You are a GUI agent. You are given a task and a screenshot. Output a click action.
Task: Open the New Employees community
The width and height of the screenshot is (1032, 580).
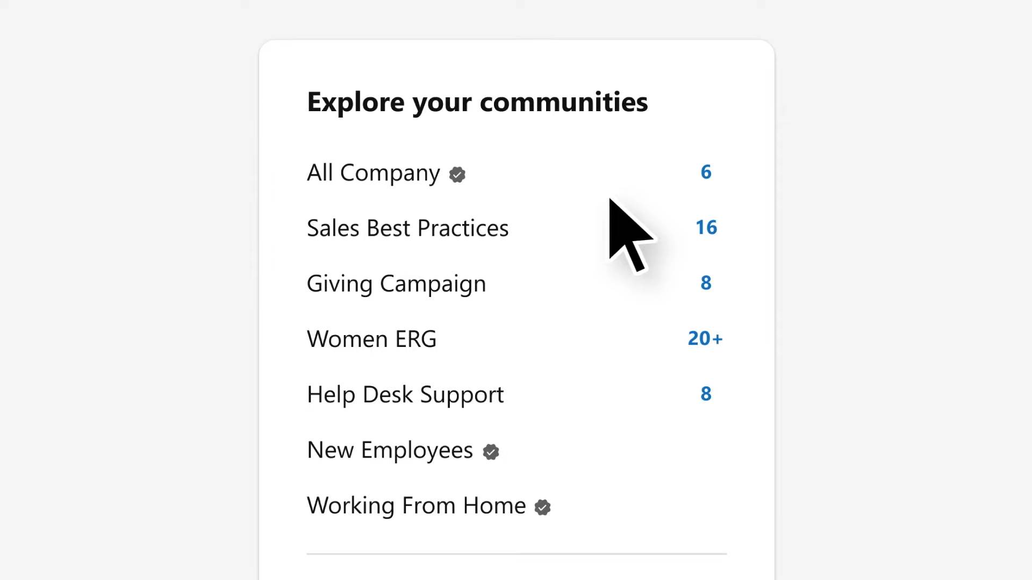click(x=390, y=450)
